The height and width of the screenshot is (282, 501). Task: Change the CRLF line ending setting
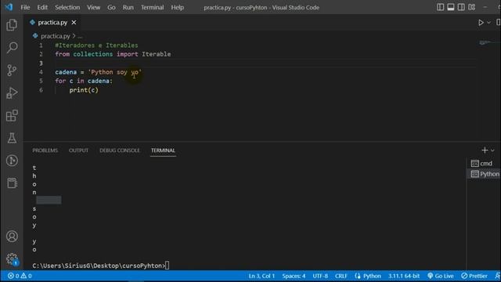click(x=341, y=276)
